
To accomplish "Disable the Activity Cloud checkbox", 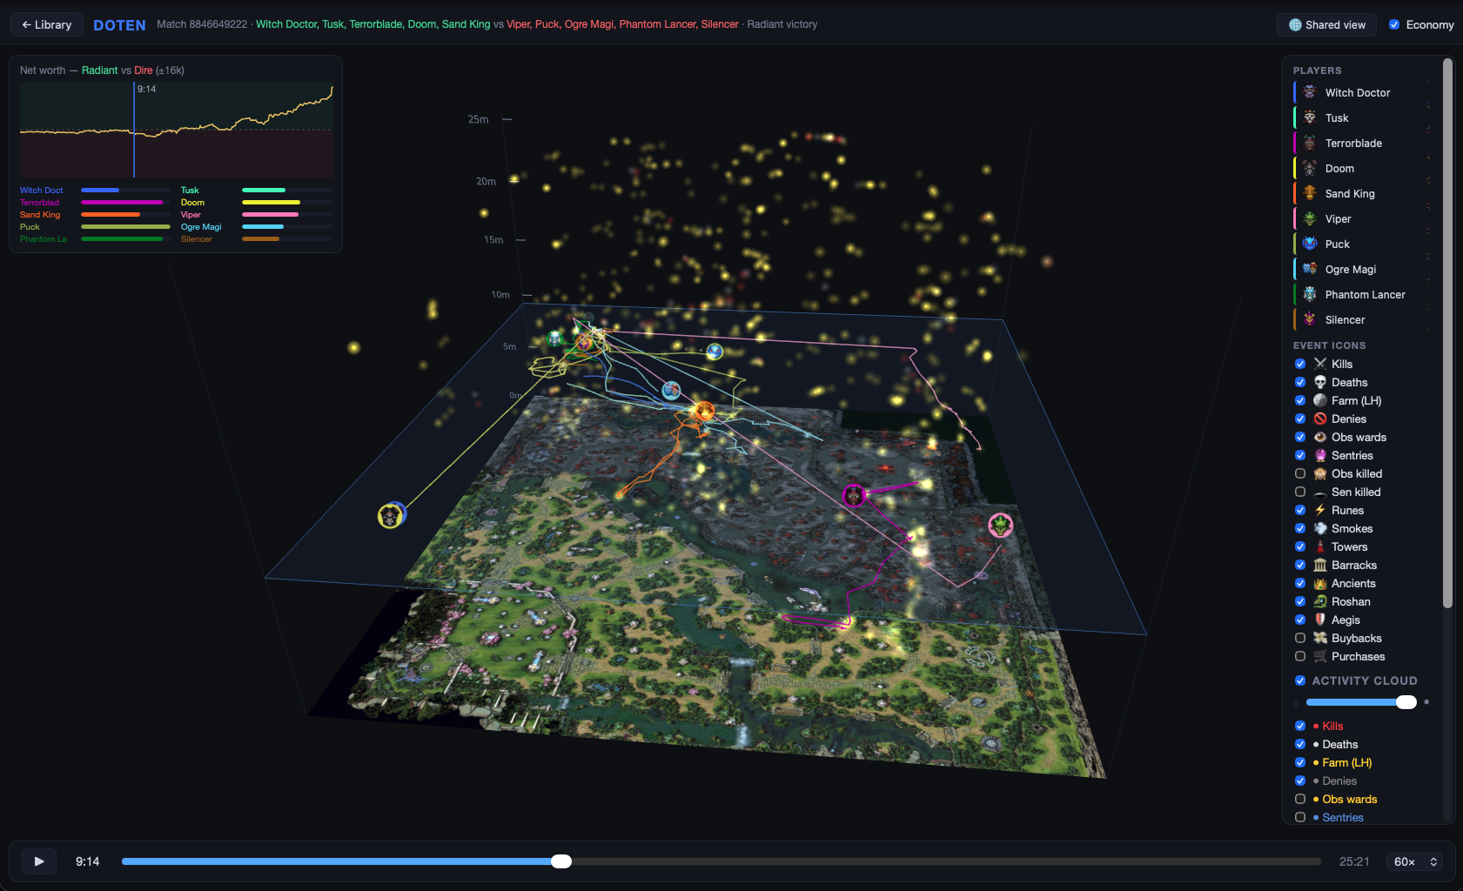I will click(1300, 680).
